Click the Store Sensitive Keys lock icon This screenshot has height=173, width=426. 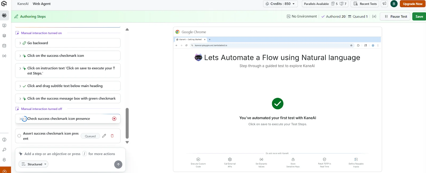pyautogui.click(x=293, y=159)
